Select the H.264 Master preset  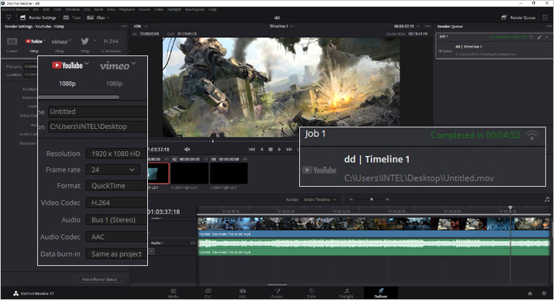pyautogui.click(x=111, y=44)
